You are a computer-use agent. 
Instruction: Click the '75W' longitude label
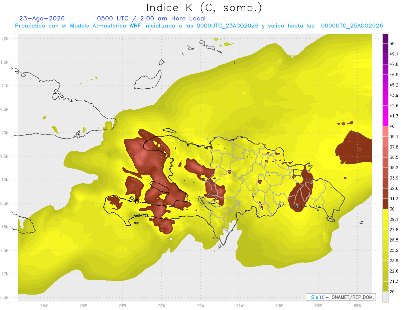point(83,306)
